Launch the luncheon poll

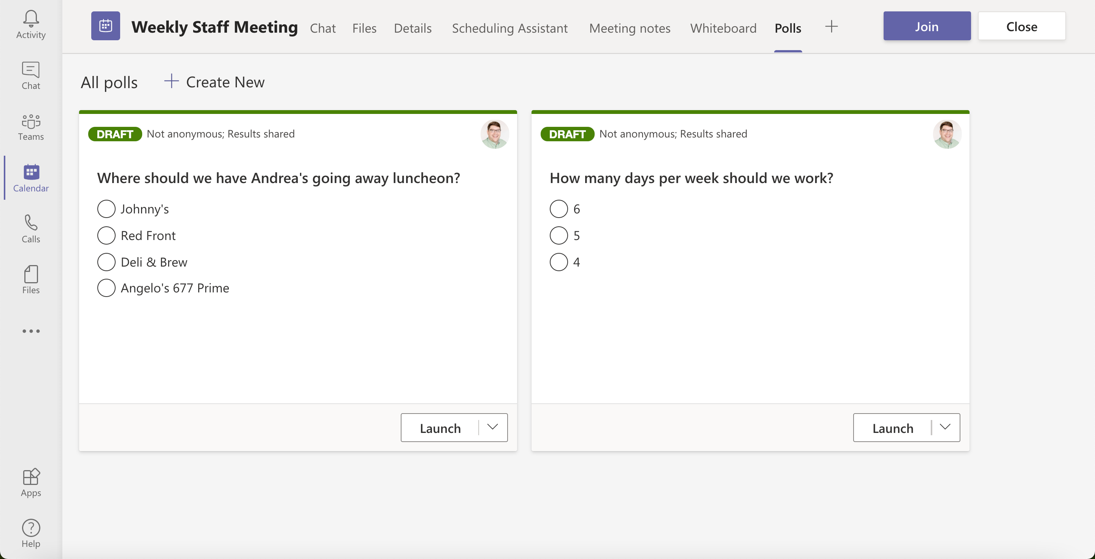[x=440, y=428]
